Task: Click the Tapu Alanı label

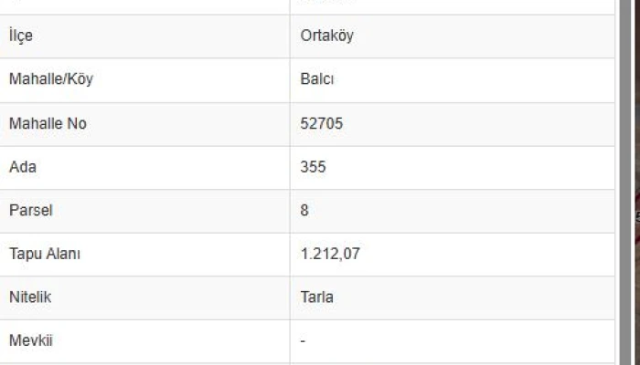Action: coord(45,255)
